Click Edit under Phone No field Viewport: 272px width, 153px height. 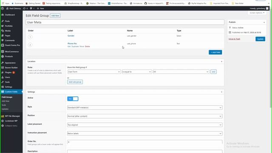69,46
